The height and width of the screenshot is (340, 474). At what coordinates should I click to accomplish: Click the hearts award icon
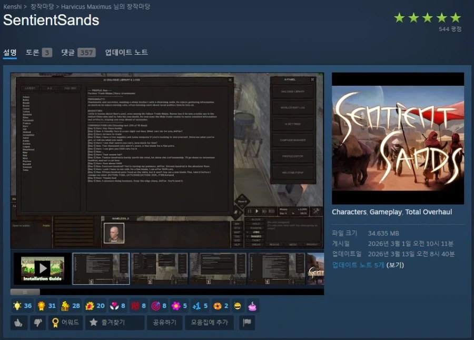pos(114,306)
